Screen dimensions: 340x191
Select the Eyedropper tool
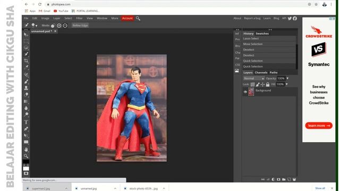pyautogui.click(x=26, y=67)
